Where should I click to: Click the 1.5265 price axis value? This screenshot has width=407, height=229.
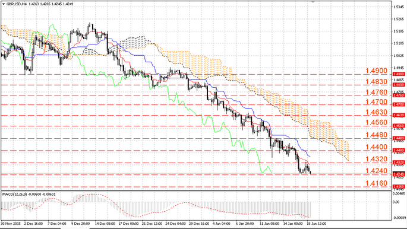(x=398, y=18)
